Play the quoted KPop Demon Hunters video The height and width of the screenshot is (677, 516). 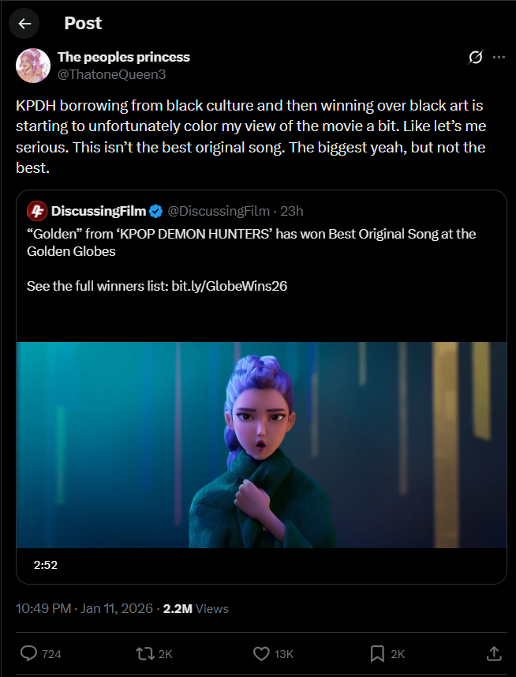click(261, 445)
